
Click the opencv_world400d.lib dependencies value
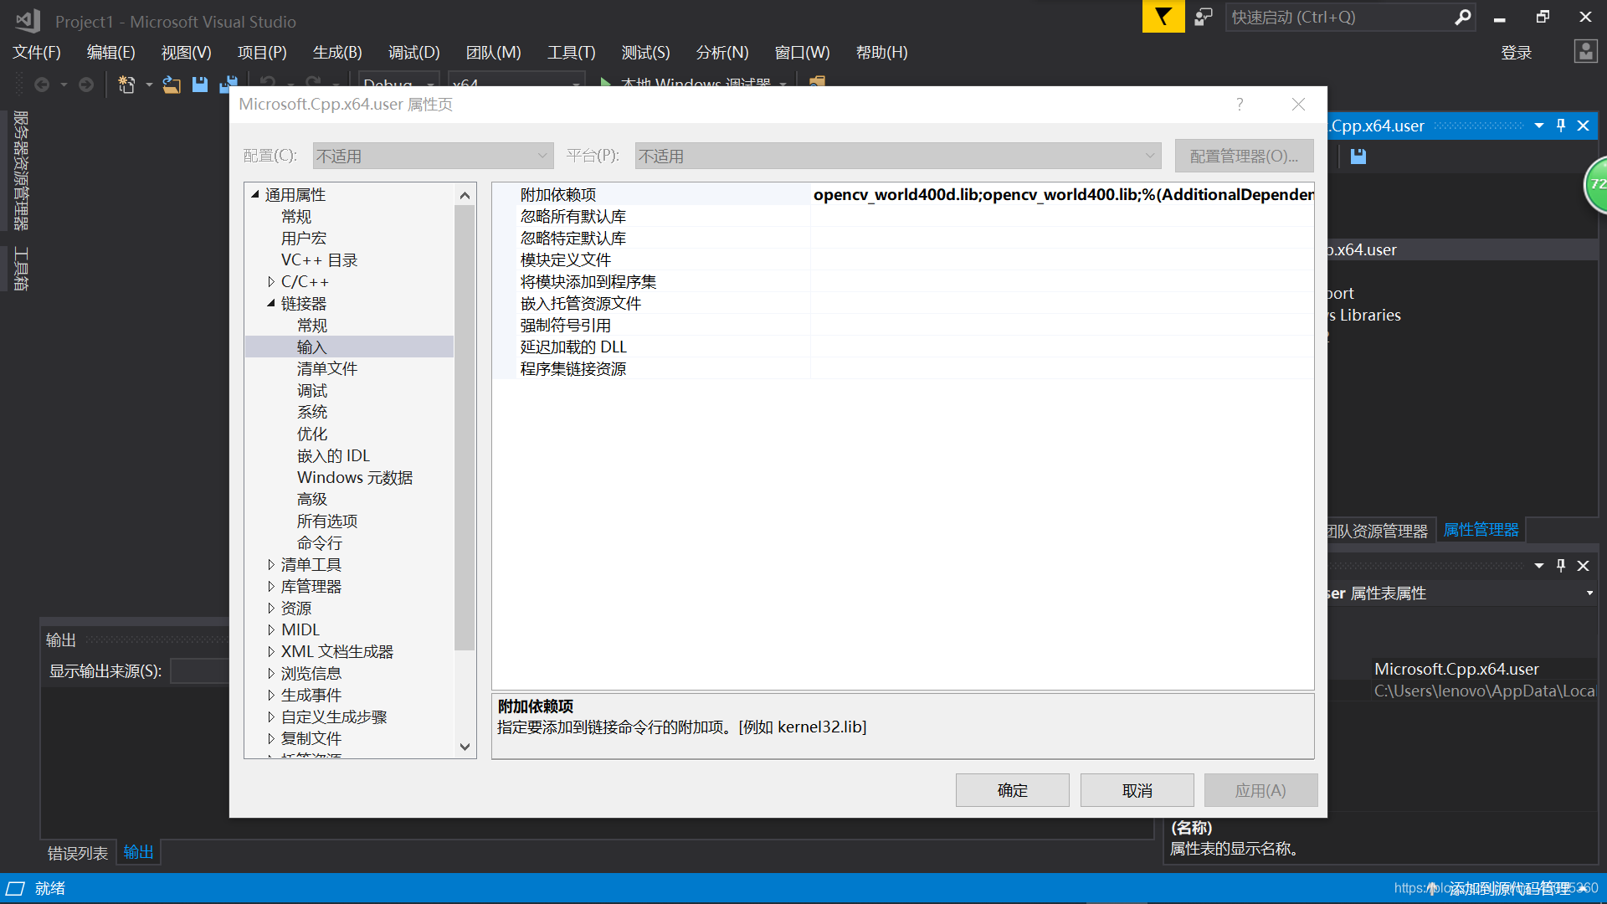(1062, 194)
